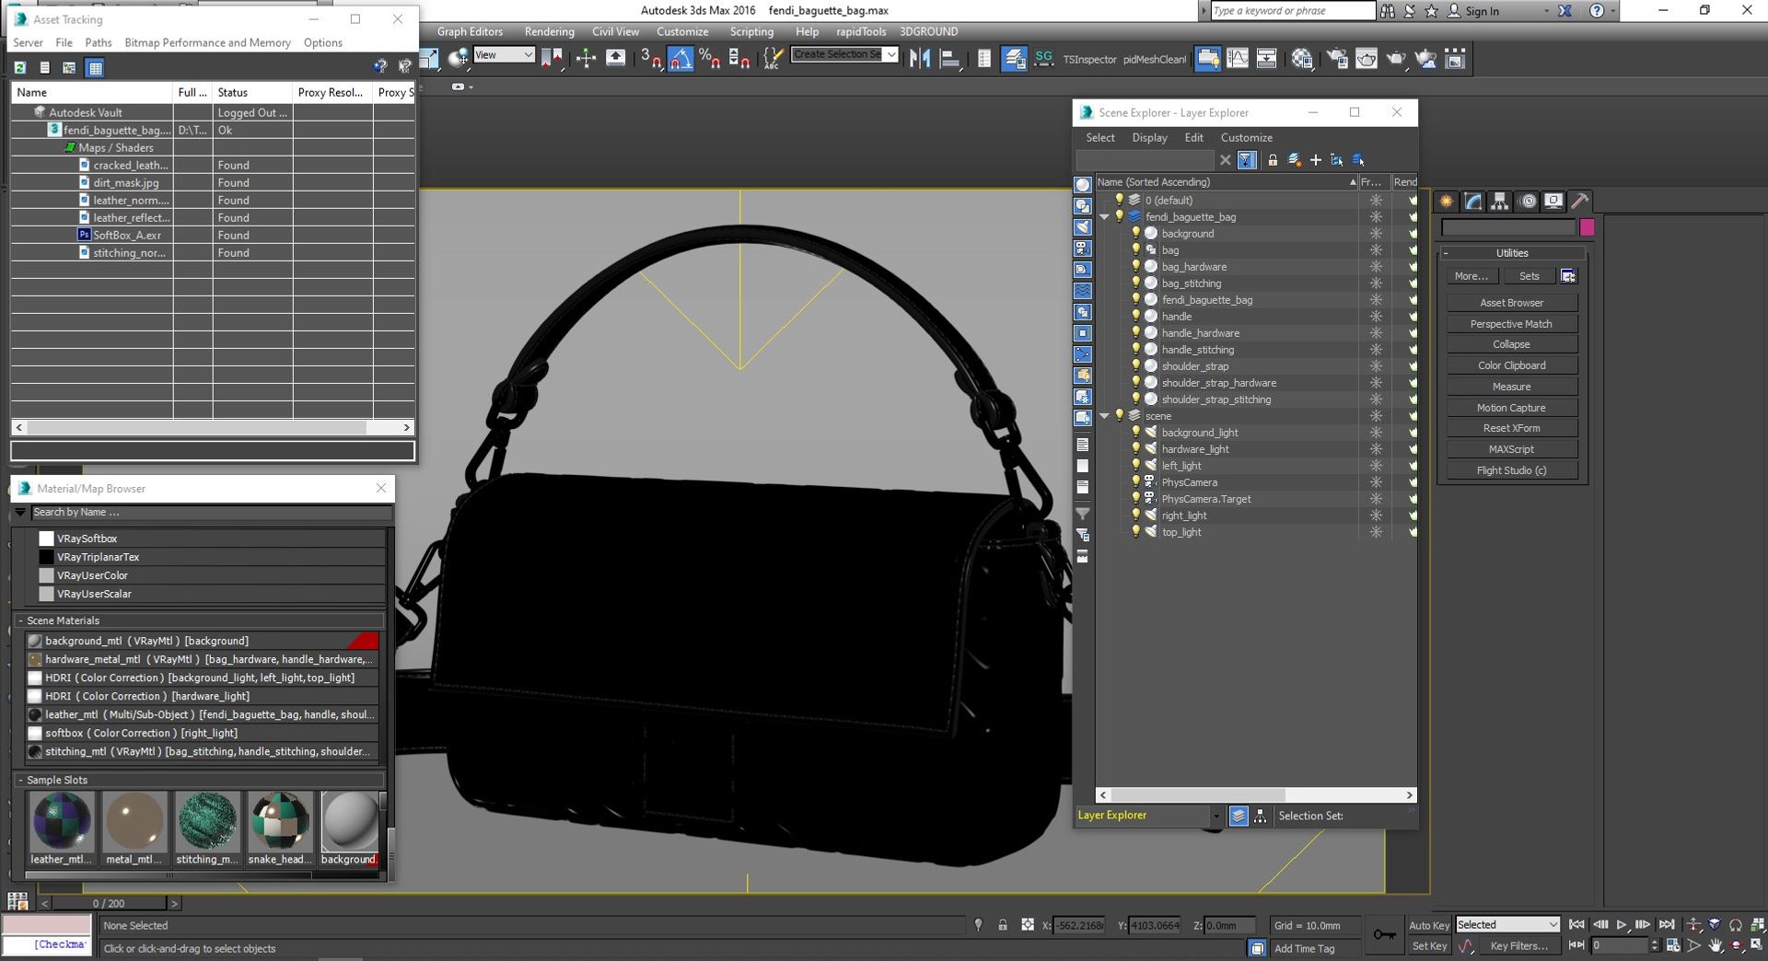
Task: Click the Go to End playback button
Action: pos(1667,924)
